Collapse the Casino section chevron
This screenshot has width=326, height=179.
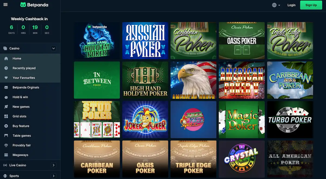pos(54,48)
